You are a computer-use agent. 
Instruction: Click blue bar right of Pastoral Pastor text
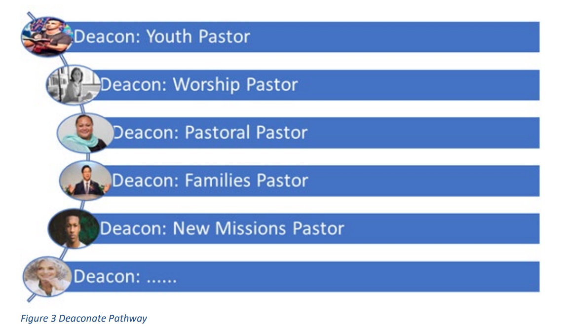tap(424, 133)
